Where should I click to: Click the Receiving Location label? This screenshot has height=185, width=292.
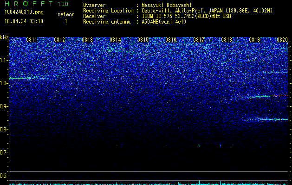pos(108,11)
